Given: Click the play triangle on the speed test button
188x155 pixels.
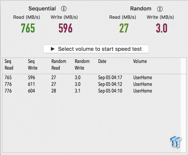Looking at the screenshot, I should (53, 49).
